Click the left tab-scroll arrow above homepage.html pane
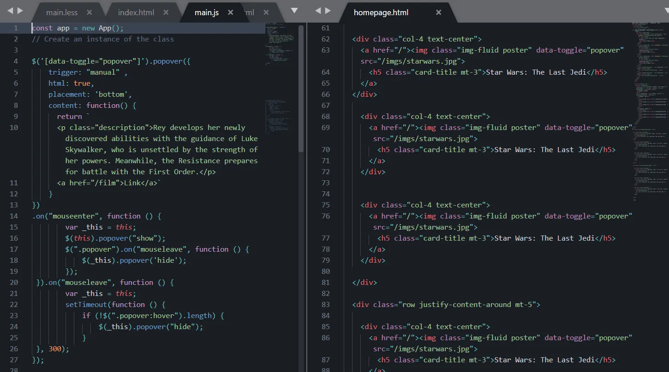The width and height of the screenshot is (669, 372). pyautogui.click(x=317, y=10)
